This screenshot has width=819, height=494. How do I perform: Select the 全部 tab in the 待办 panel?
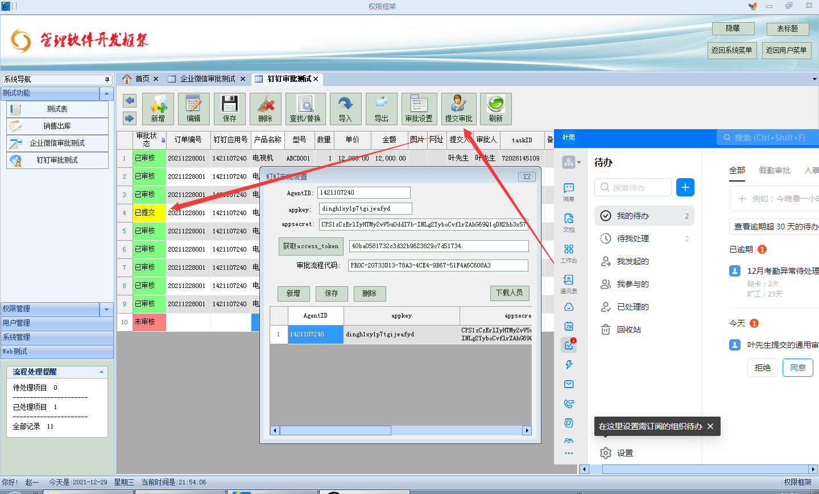tap(737, 170)
